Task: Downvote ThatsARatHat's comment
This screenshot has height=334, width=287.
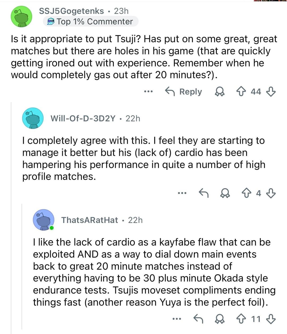Action: click(x=271, y=319)
